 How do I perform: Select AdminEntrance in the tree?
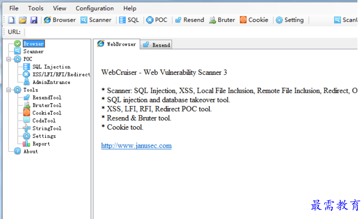point(51,82)
